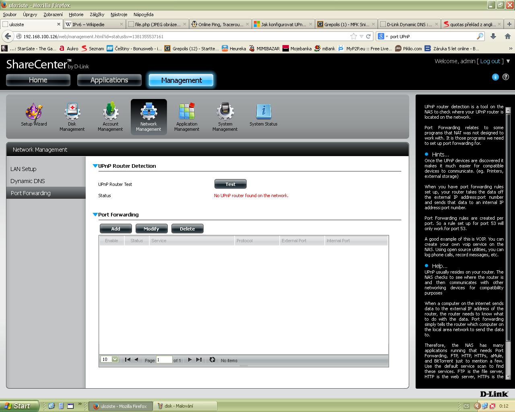Refresh the port forwarding table

[x=212, y=360]
